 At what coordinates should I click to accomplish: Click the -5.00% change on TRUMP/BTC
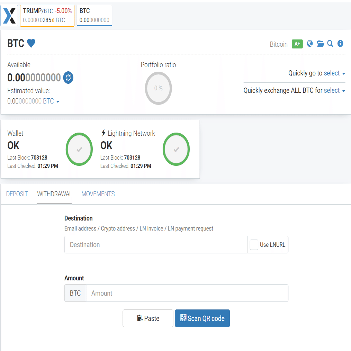tap(63, 11)
